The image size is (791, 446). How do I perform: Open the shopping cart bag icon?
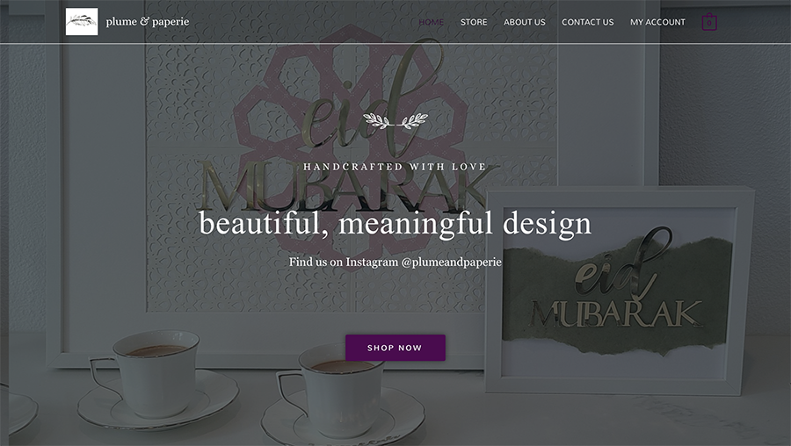tap(708, 22)
